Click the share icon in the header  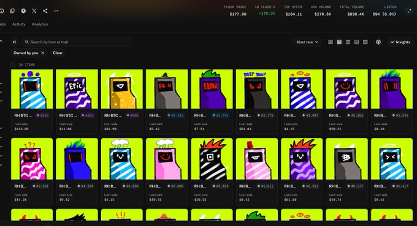[45, 11]
